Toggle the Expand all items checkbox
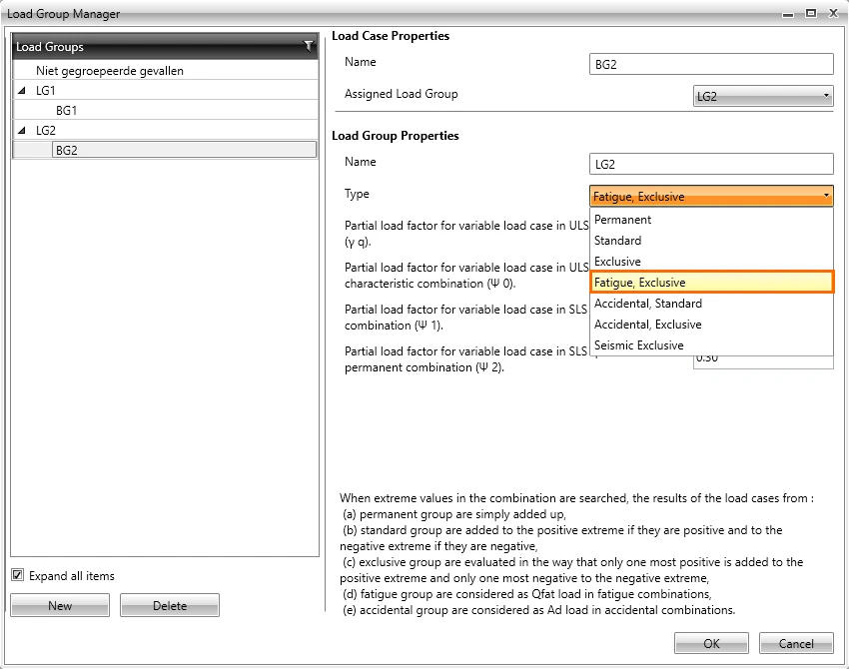Image resolution: width=849 pixels, height=669 pixels. pyautogui.click(x=17, y=575)
